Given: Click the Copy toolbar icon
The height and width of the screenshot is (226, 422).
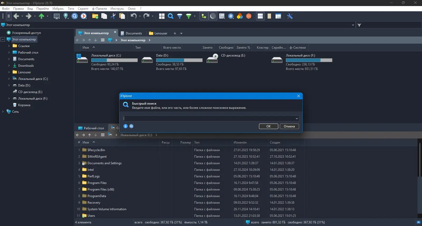Looking at the screenshot, I should 104,16.
